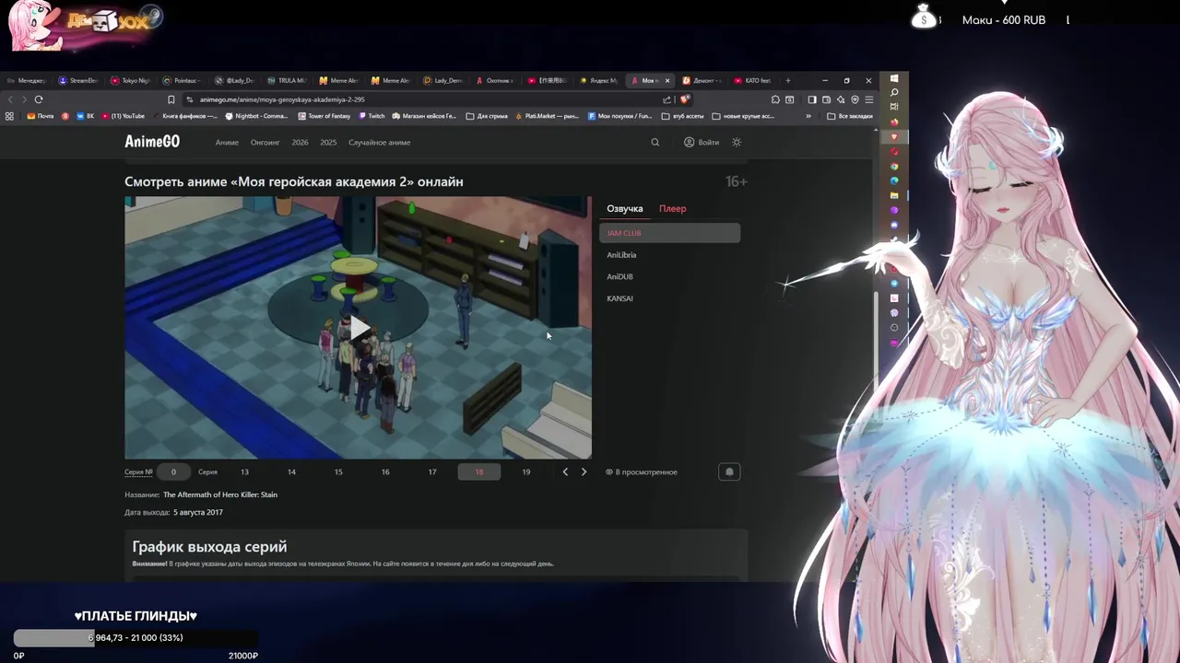1180x663 pixels.
Task: Open the Leo AI sparkle icon
Action: click(x=841, y=99)
